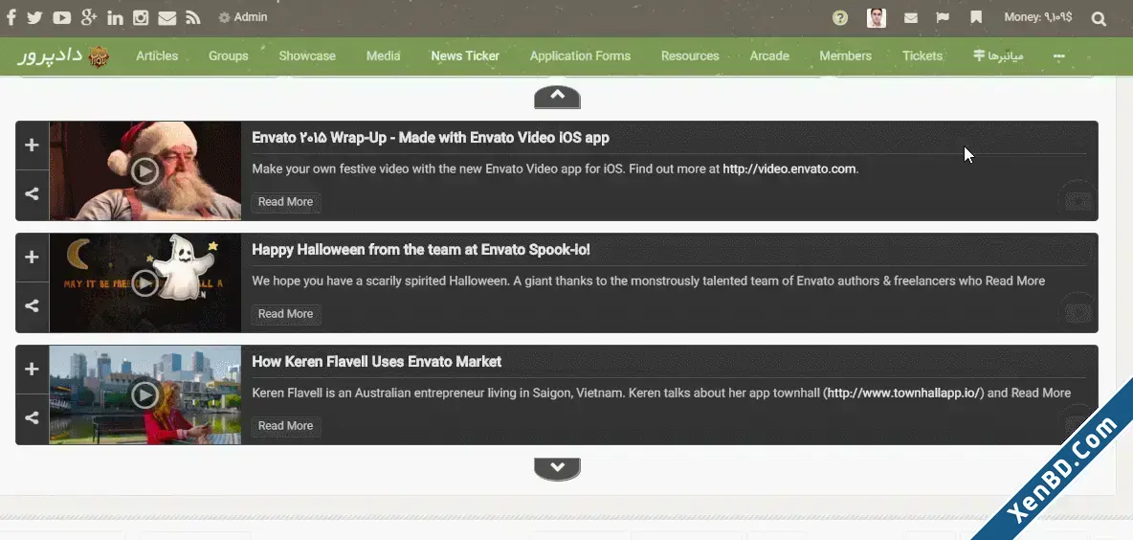Click the up chevron above the video list
Viewport: 1133px width, 540px height.
[557, 97]
